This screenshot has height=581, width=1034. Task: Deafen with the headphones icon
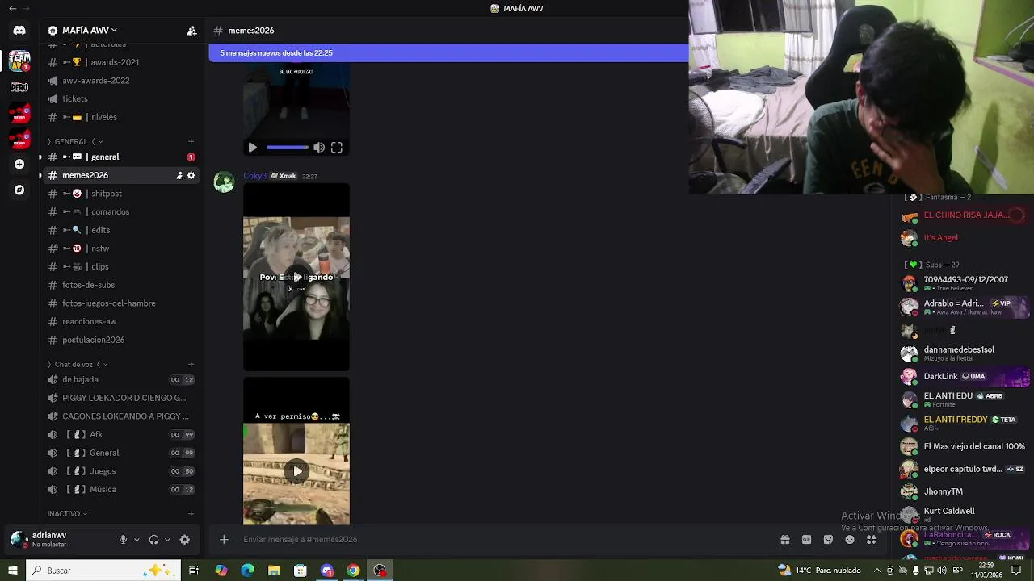[x=153, y=540]
